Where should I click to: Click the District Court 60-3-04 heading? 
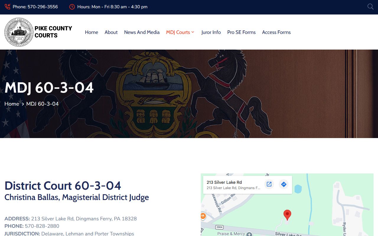(63, 186)
